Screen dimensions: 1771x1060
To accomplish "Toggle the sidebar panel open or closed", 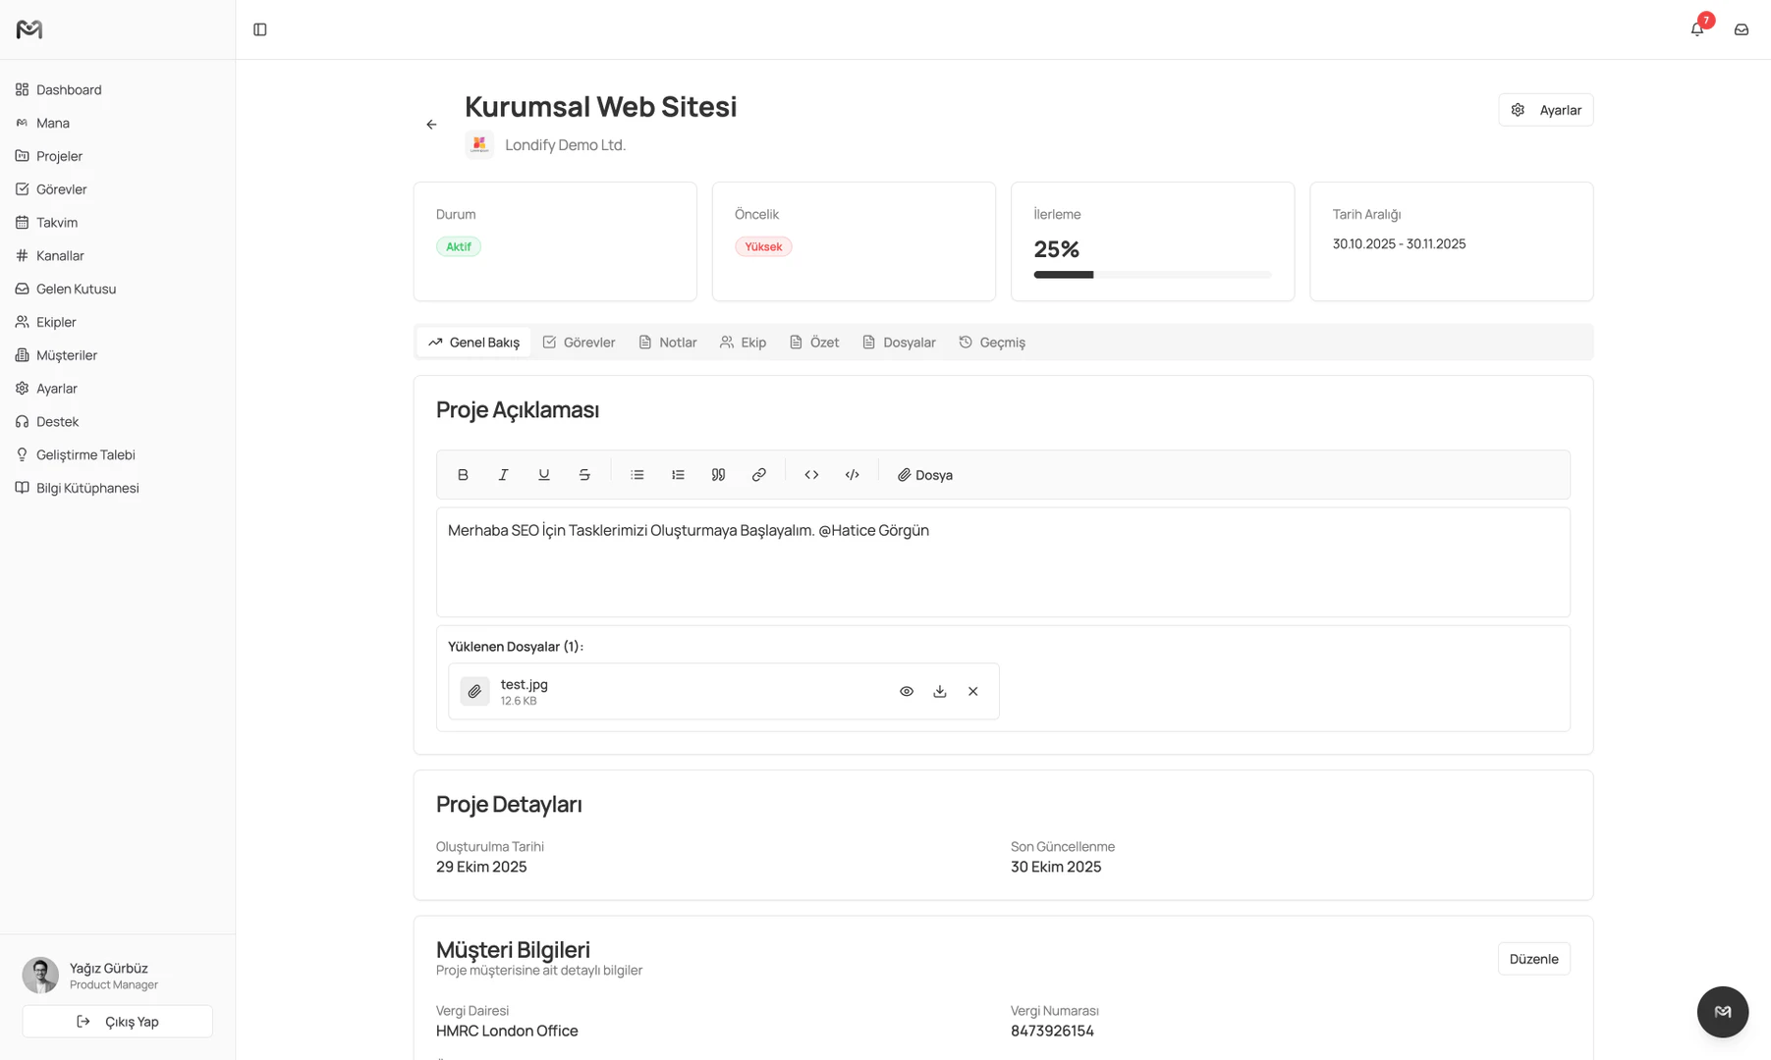I will pyautogui.click(x=259, y=29).
